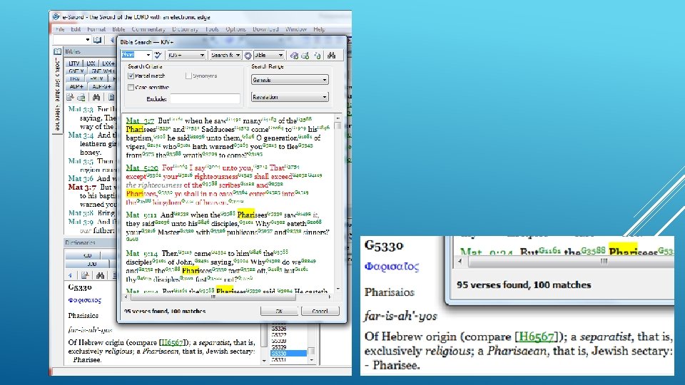This screenshot has height=385, width=685.
Task: Open the Options menu
Action: click(x=235, y=29)
